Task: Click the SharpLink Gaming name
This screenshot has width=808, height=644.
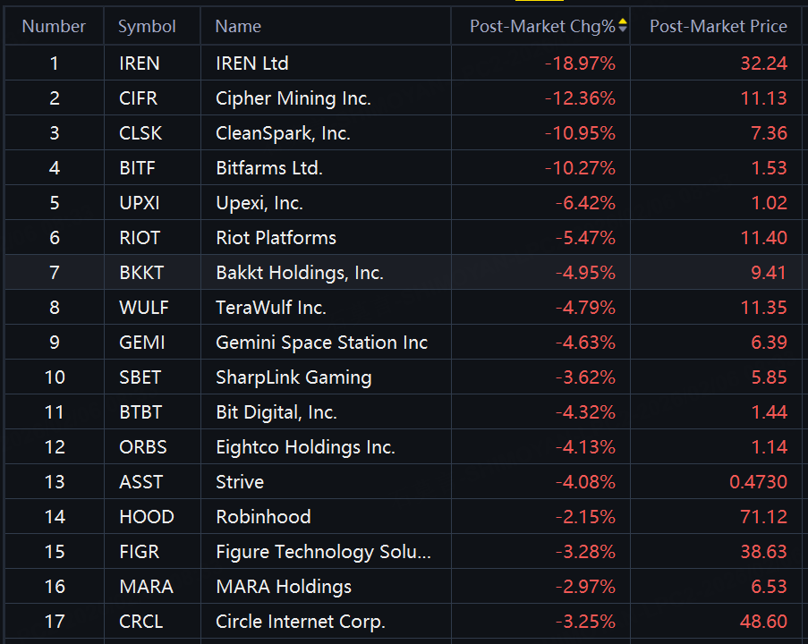Action: click(293, 377)
